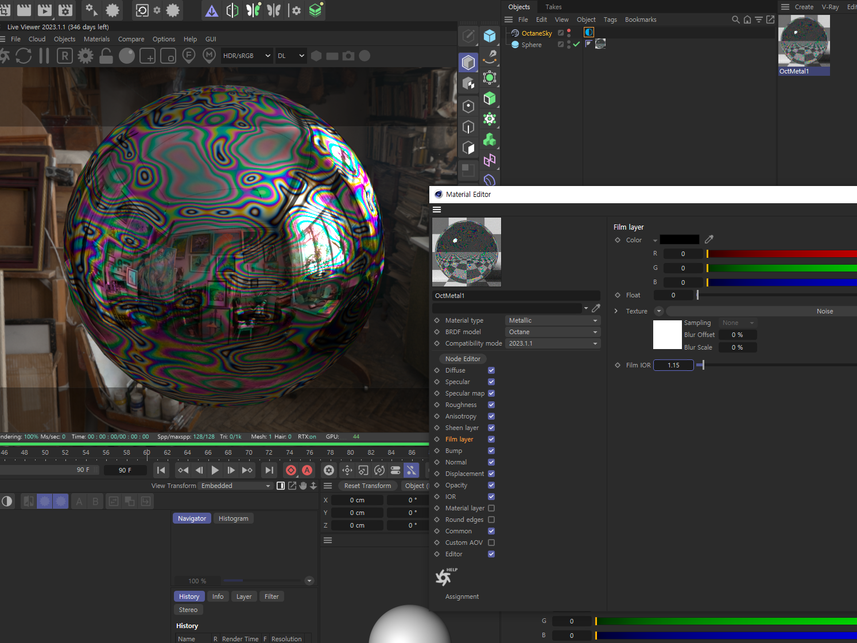Toggle autokeying A button
857x643 pixels.
coord(307,470)
